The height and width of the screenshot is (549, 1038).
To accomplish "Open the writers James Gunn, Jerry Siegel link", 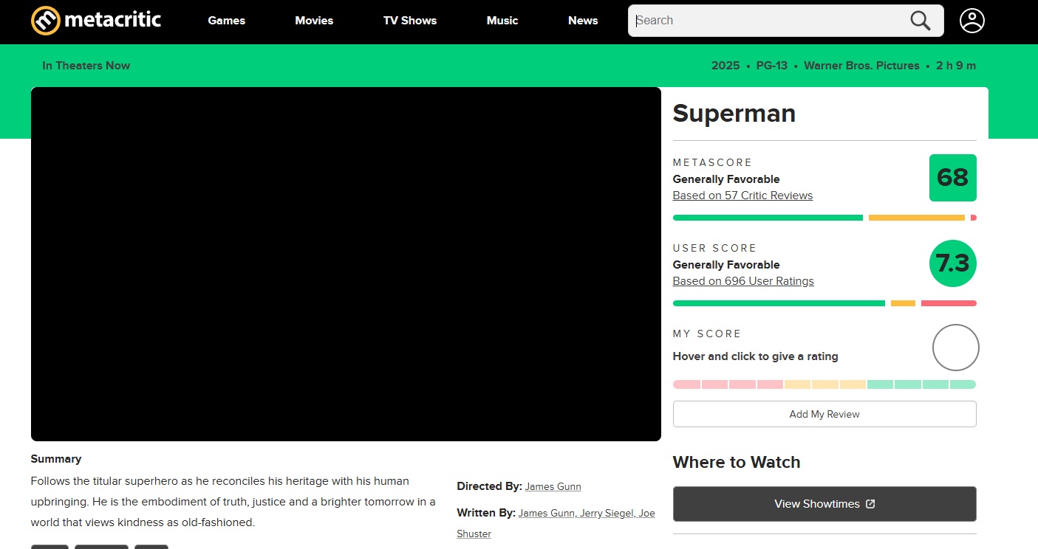I will [587, 514].
